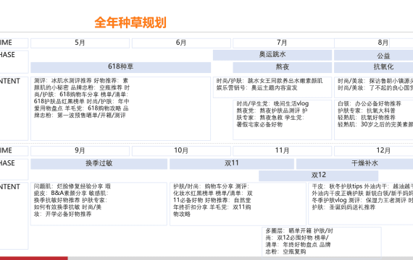Select content box starting 测评：冰肌水测评推荐
Image resolution: width=413 pixels, height=260 pixels.
(120, 108)
